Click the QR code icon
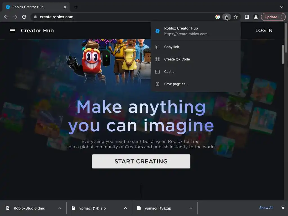 tap(157, 59)
